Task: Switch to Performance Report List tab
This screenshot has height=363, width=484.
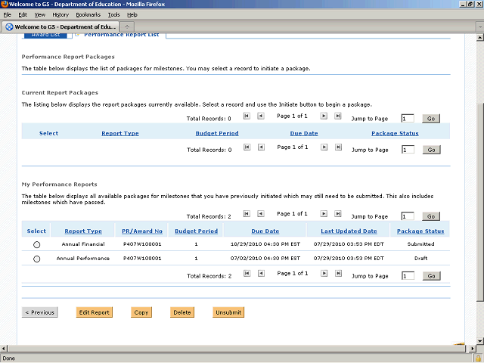Action: pyautogui.click(x=121, y=35)
